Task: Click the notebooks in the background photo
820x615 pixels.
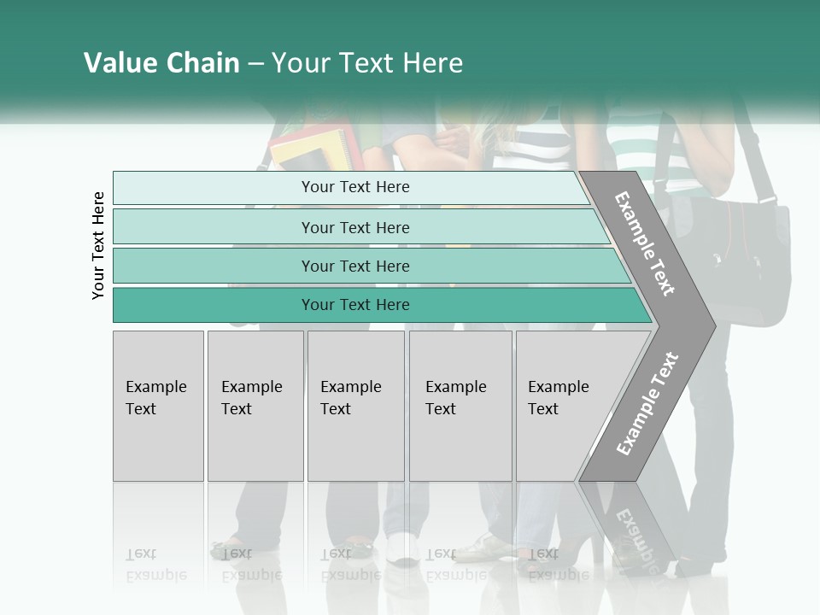Action: pos(313,148)
